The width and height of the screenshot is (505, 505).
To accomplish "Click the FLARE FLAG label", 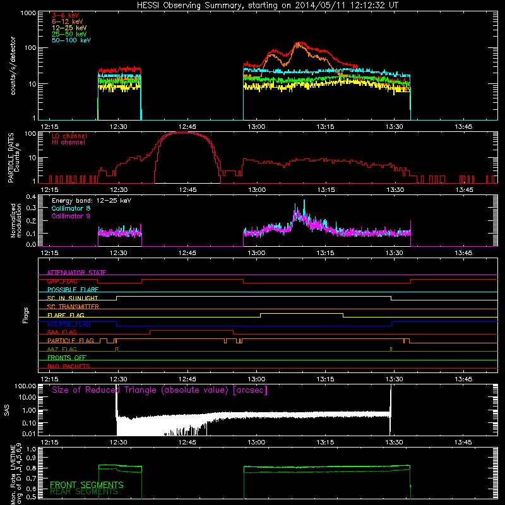I will [66, 315].
